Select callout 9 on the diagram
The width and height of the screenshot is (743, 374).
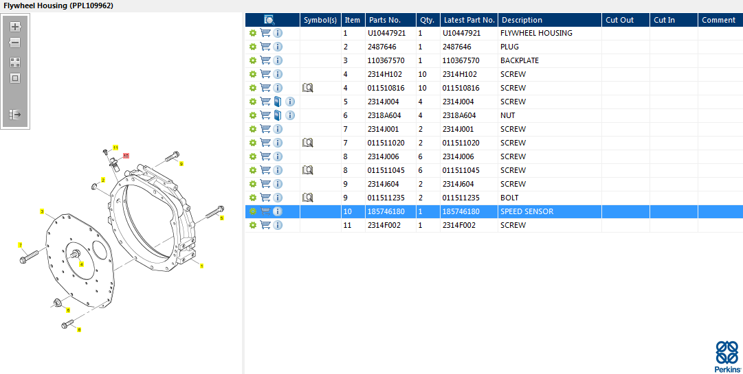pyautogui.click(x=181, y=163)
